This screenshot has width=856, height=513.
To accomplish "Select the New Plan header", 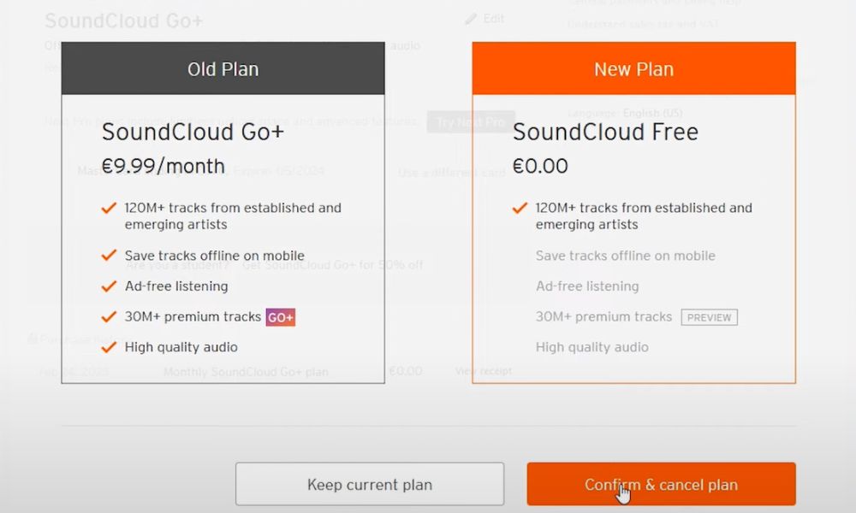I will tap(633, 68).
